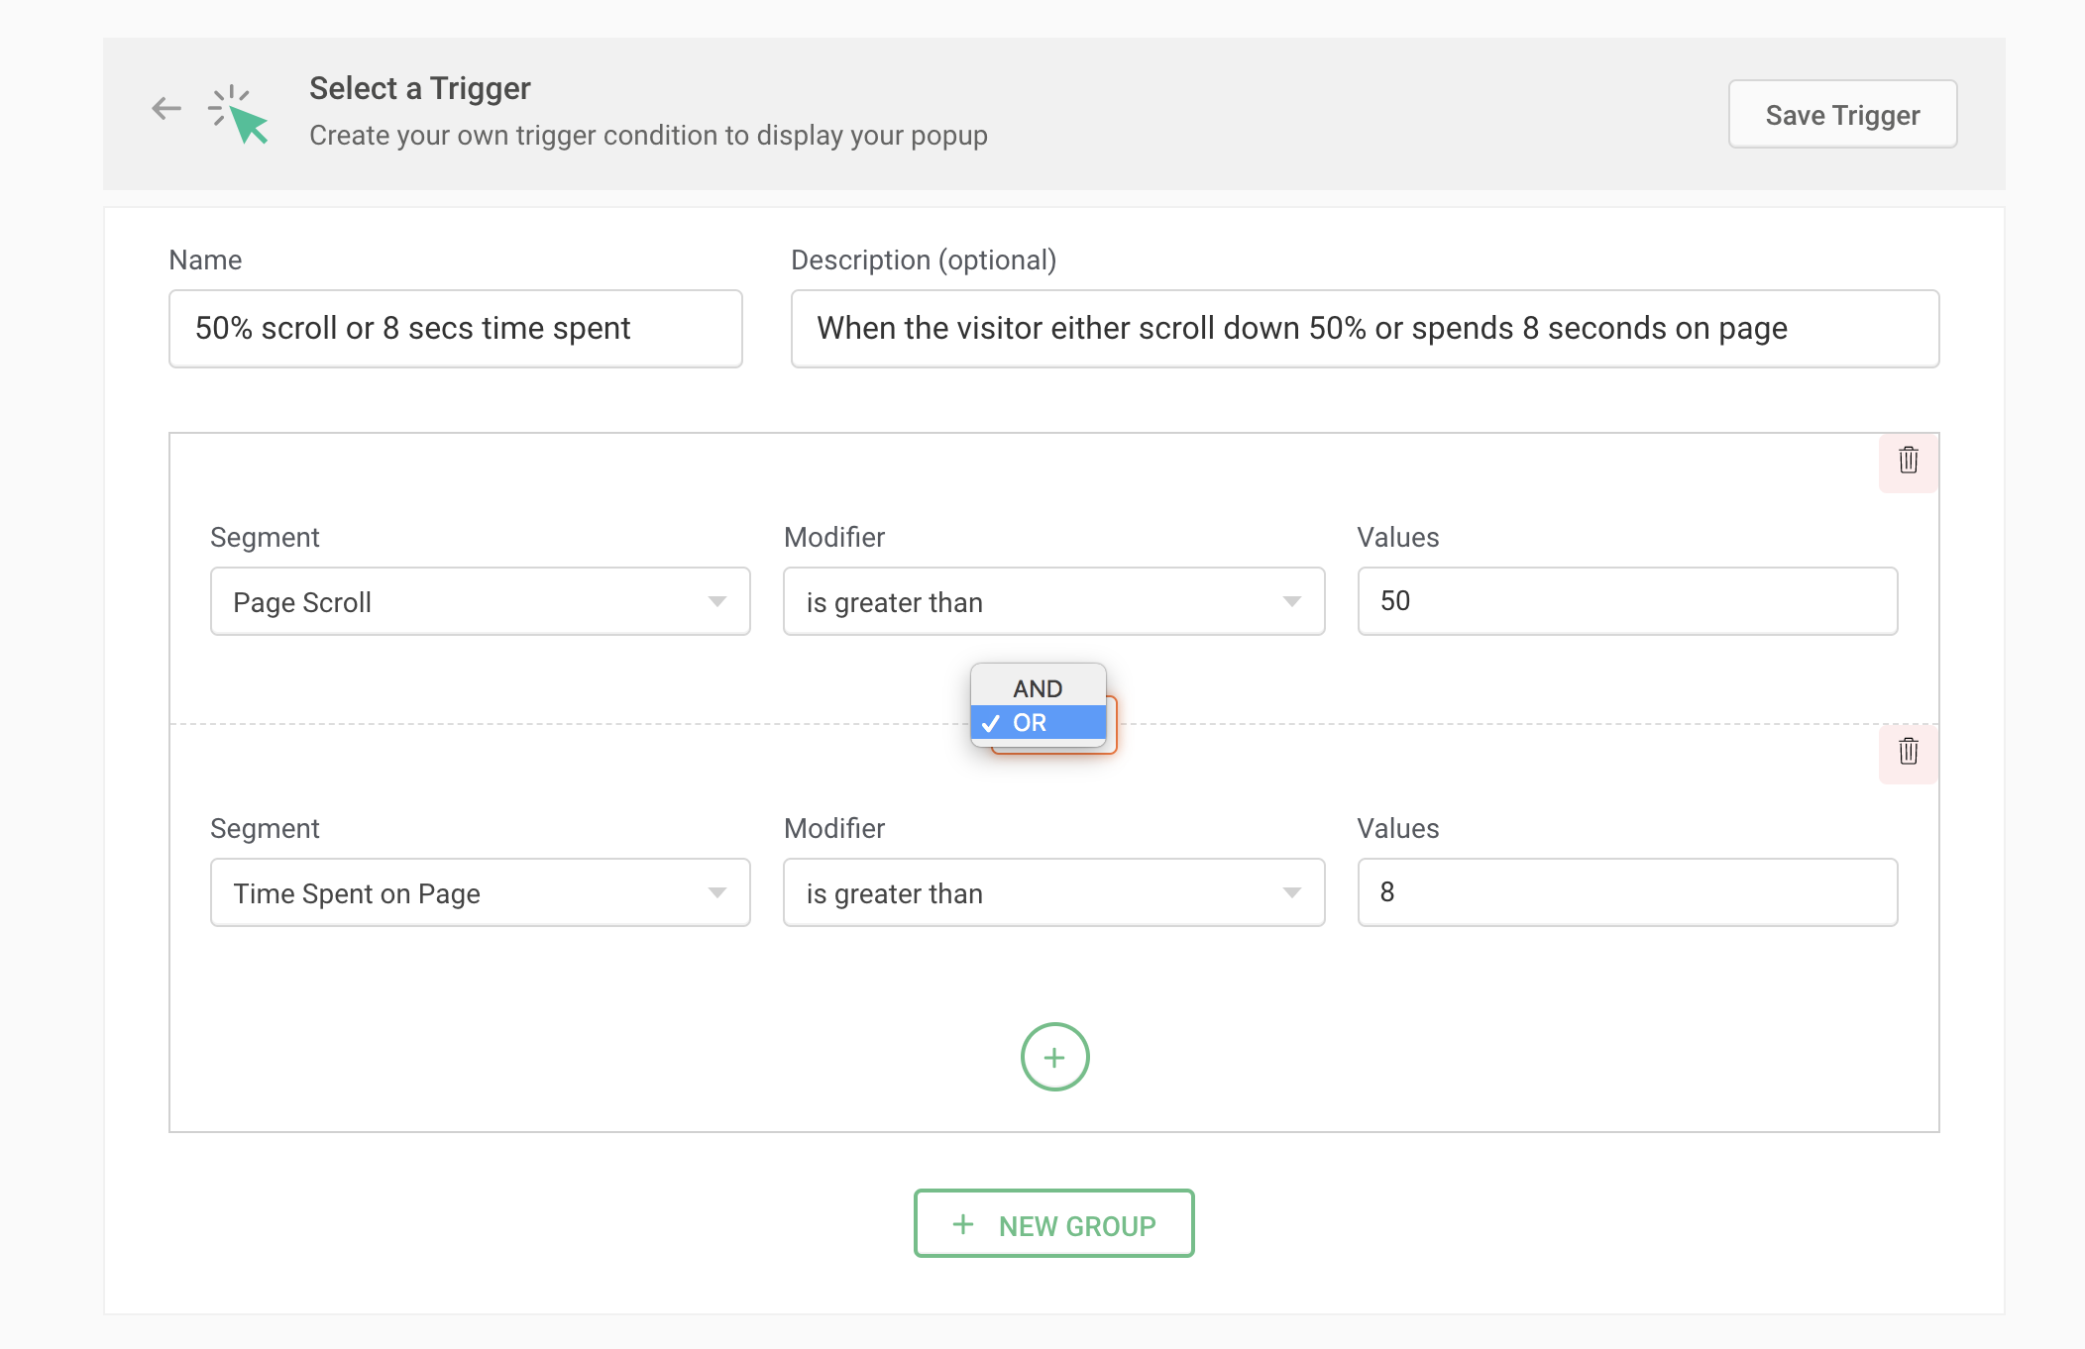Delete the Time Spent condition with trash icon
This screenshot has width=2085, height=1349.
pos(1908,752)
